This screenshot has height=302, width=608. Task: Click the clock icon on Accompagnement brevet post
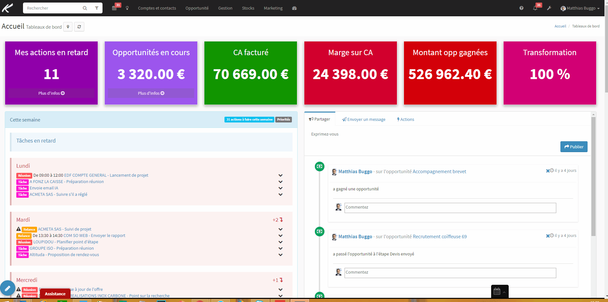click(552, 171)
